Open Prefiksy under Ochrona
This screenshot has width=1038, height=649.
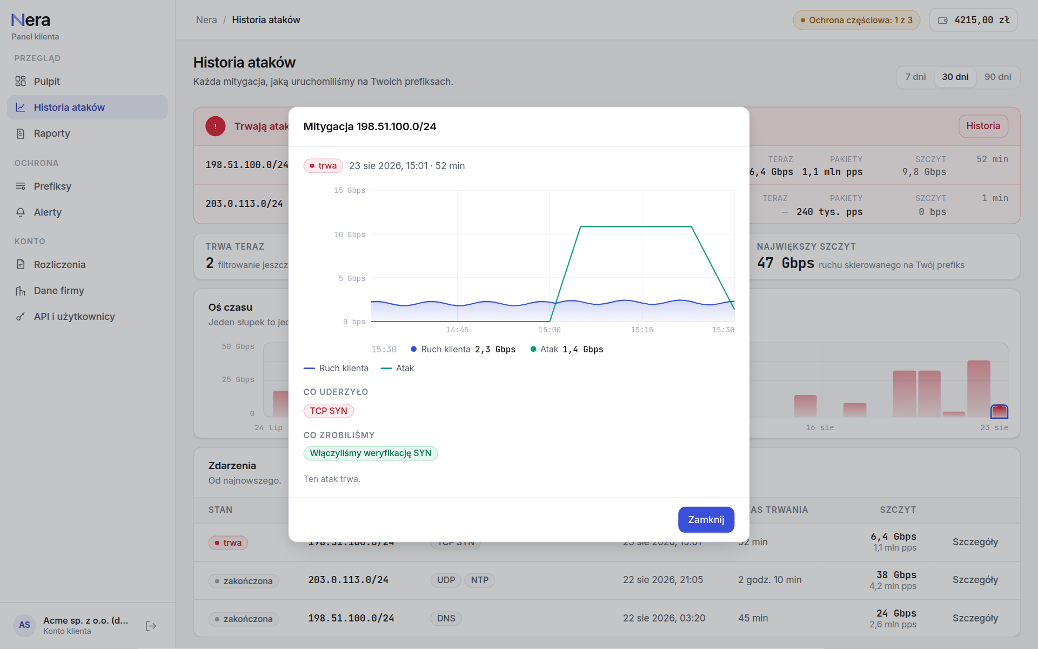(x=88, y=186)
